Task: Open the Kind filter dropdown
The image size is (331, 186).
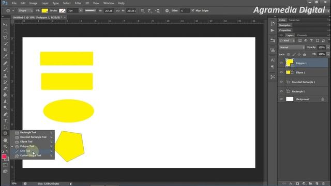Action: pos(287,41)
